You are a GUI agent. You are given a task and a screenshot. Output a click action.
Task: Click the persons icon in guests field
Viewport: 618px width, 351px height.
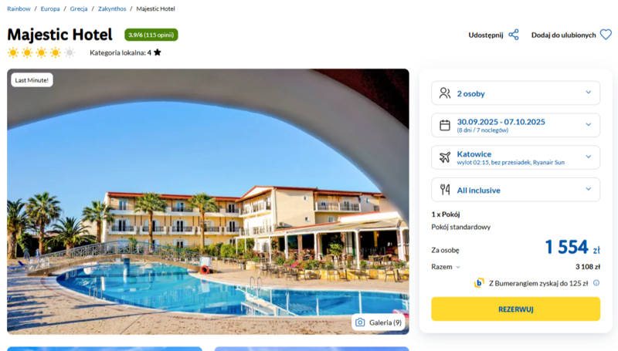point(445,93)
